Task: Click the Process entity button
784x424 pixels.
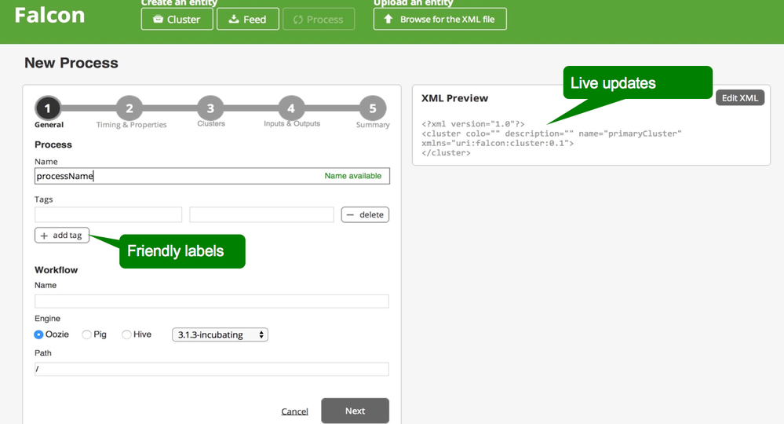Action: point(319,19)
